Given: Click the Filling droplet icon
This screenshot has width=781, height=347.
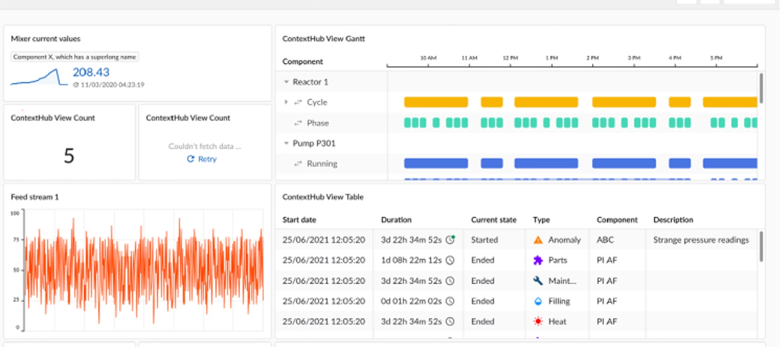Looking at the screenshot, I should (537, 301).
